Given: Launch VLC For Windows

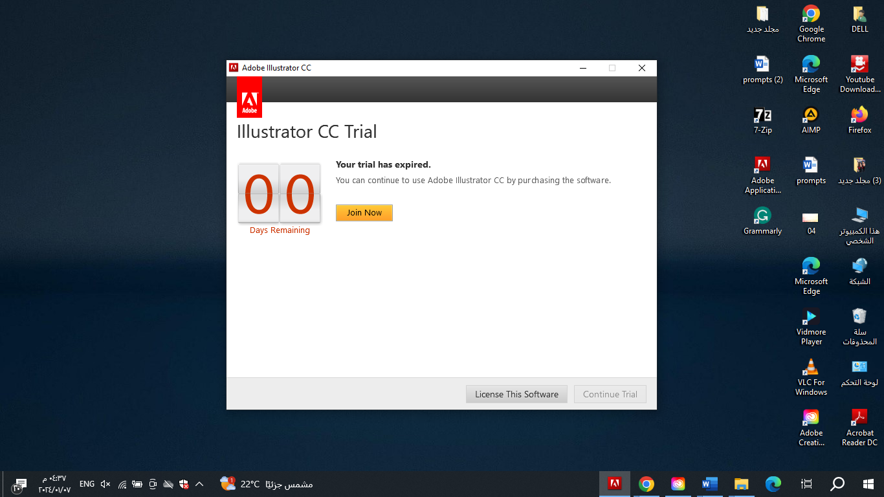Looking at the screenshot, I should pos(811,366).
